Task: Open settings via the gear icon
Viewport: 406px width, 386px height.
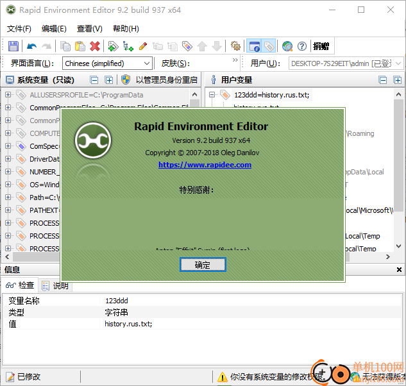Action: click(235, 46)
